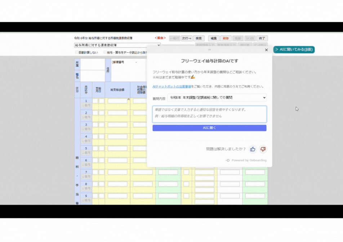Open the 質問内容 question category dropdown
Image resolution: width=343 pixels, height=242 pixels.
point(216,97)
